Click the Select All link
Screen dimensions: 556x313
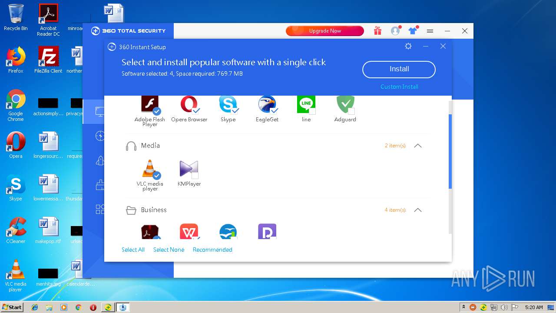133,250
